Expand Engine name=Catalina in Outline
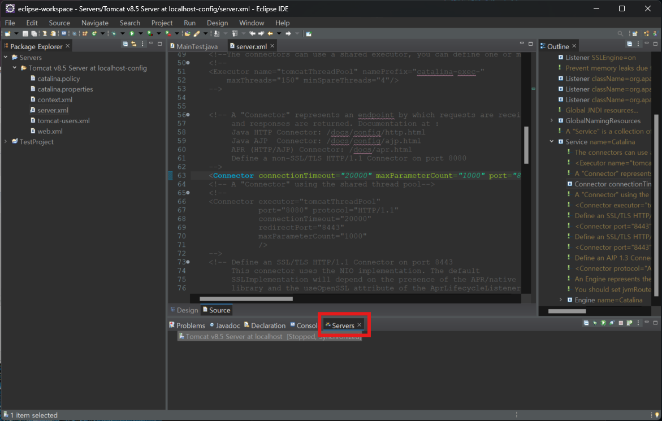Screen dimensions: 662x421 point(561,300)
